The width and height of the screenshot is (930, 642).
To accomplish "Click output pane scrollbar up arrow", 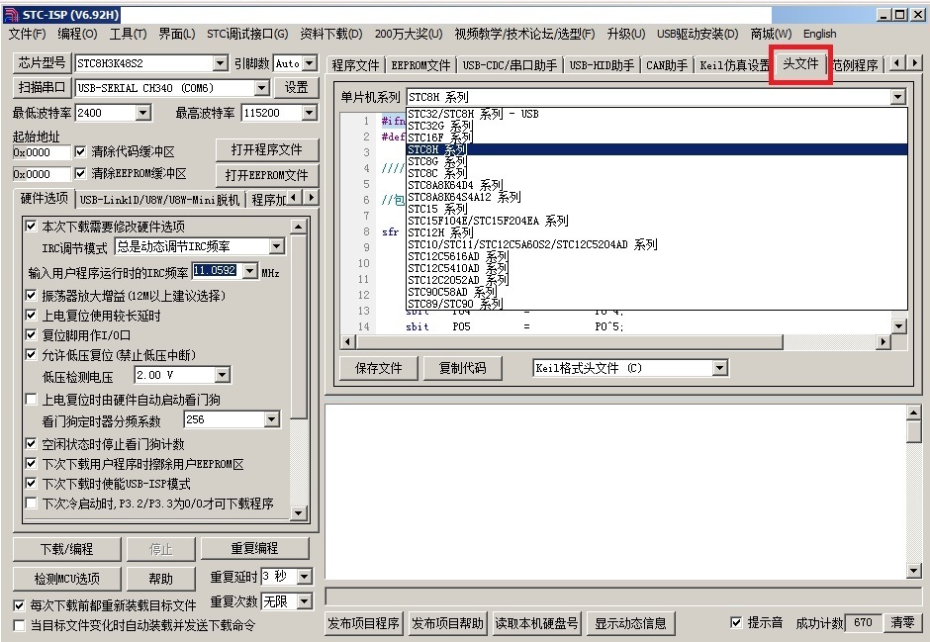I will click(x=913, y=412).
